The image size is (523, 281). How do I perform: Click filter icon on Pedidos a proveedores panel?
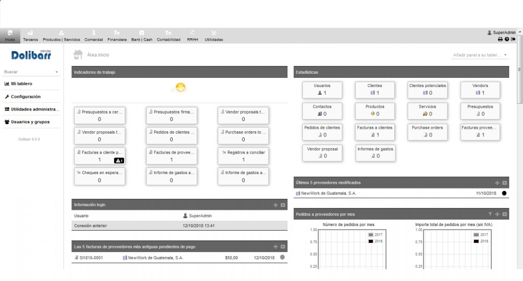click(x=490, y=214)
